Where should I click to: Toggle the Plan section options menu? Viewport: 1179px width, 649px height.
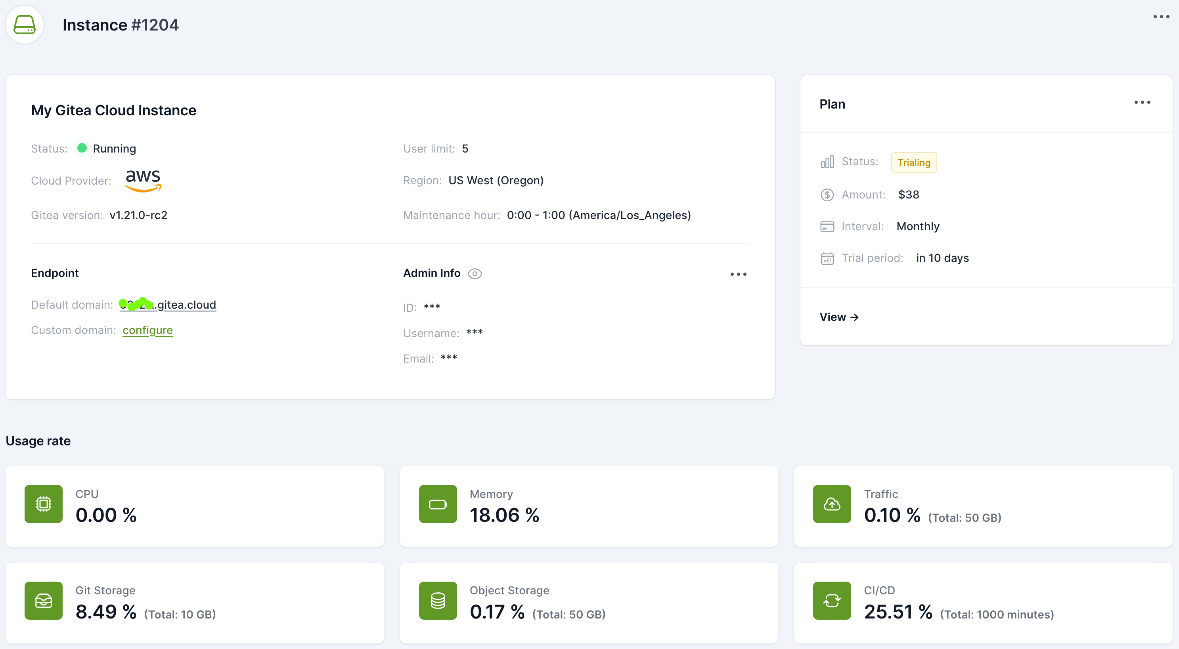(x=1143, y=102)
